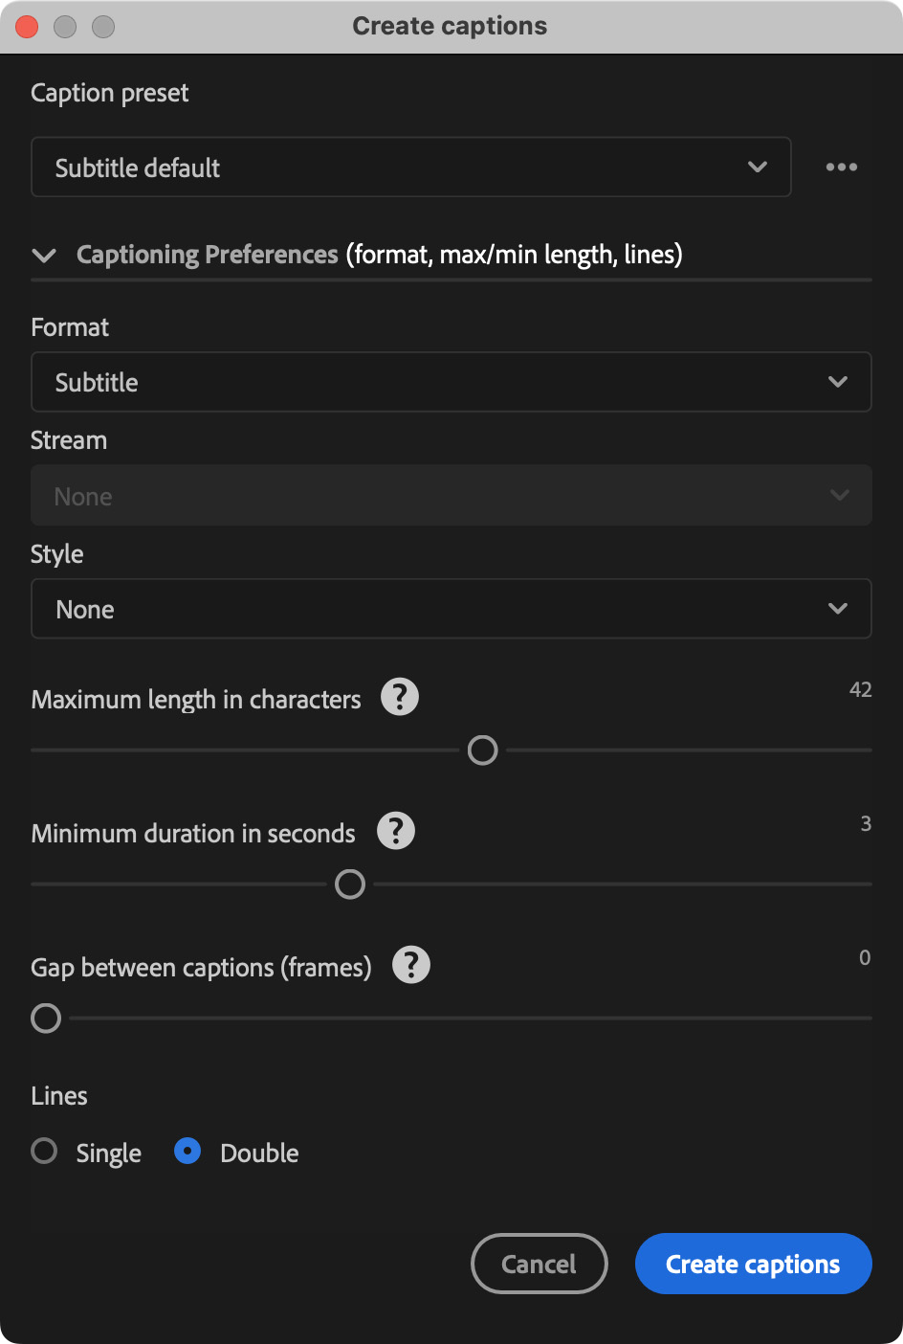Viewport: 903px width, 1344px height.
Task: Click the Minimum duration slider handle
Action: coord(350,885)
